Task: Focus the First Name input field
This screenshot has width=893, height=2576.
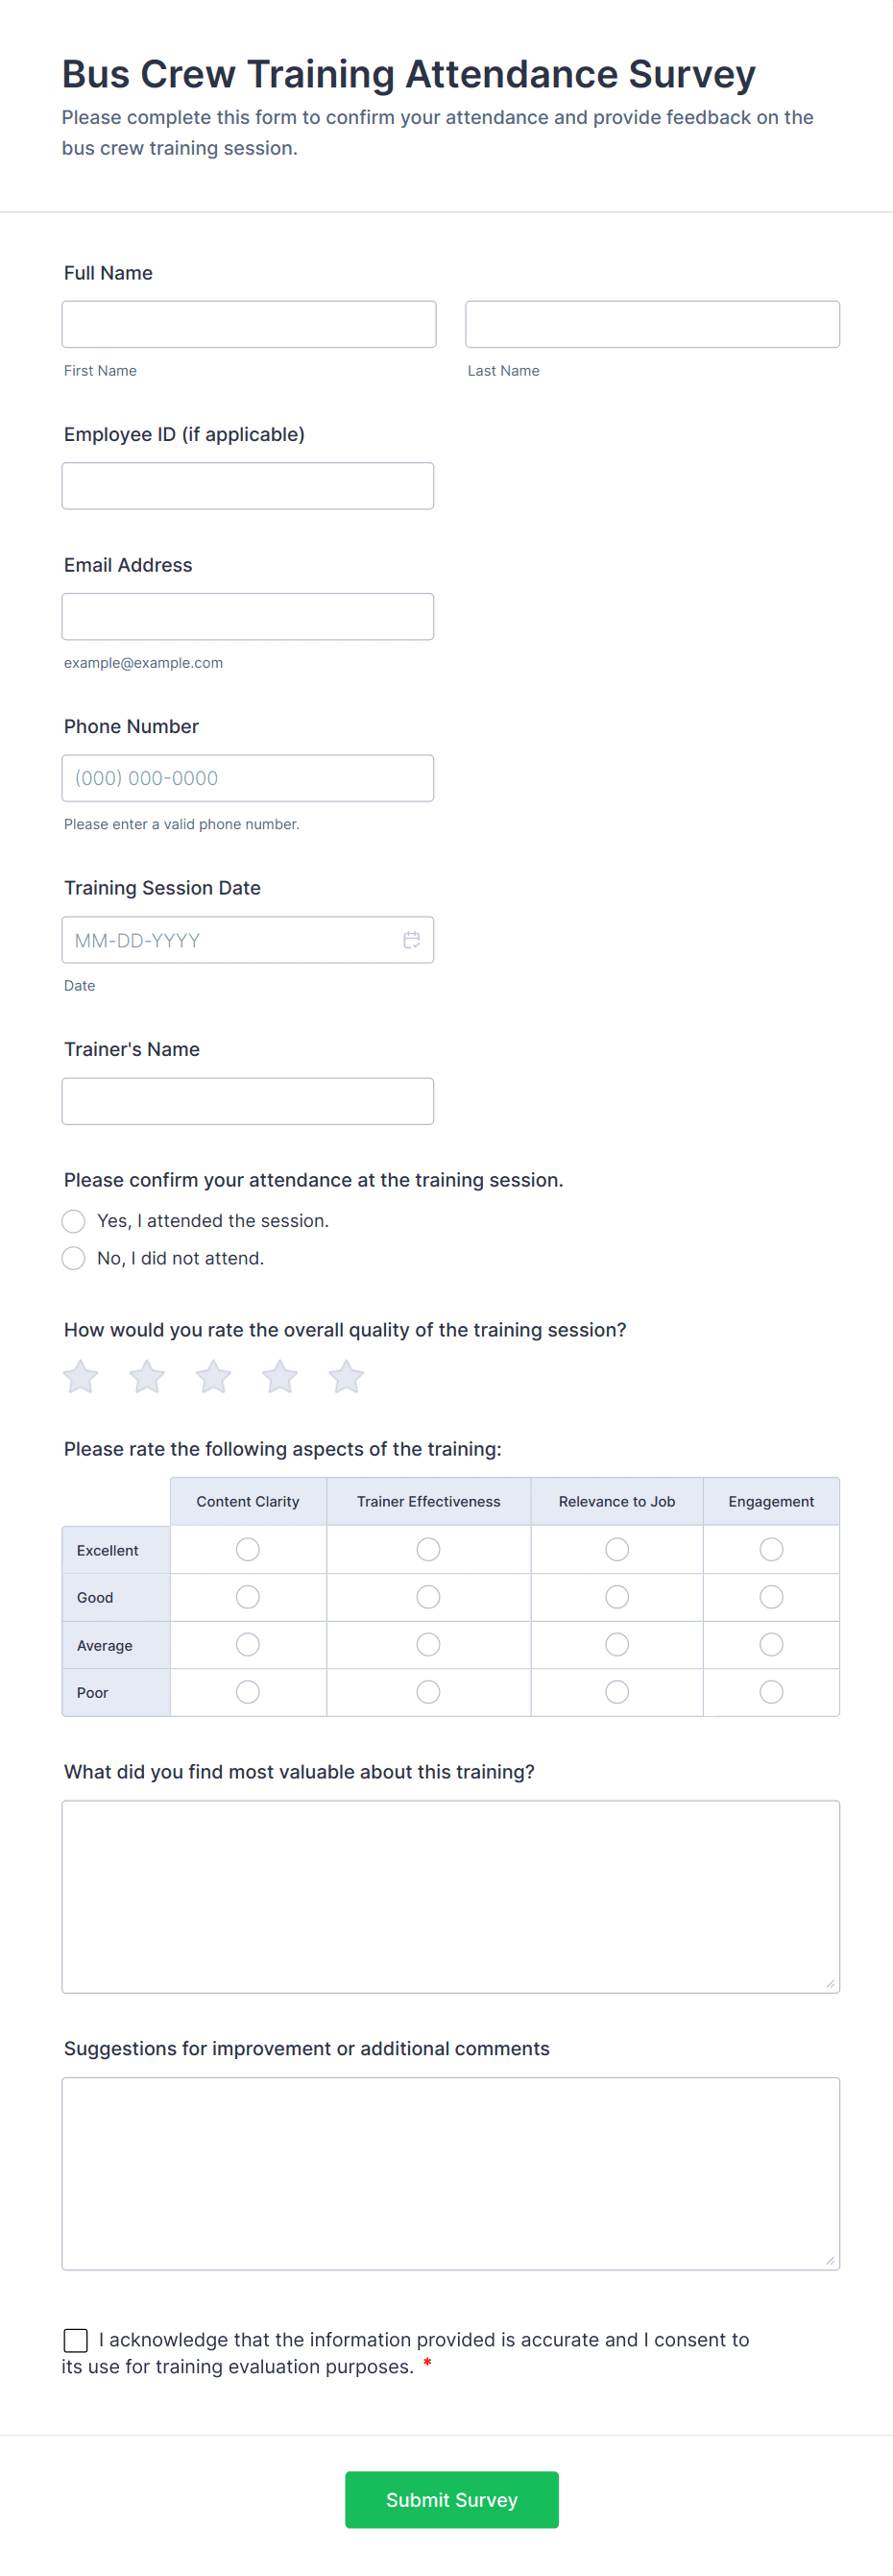Action: pos(249,324)
